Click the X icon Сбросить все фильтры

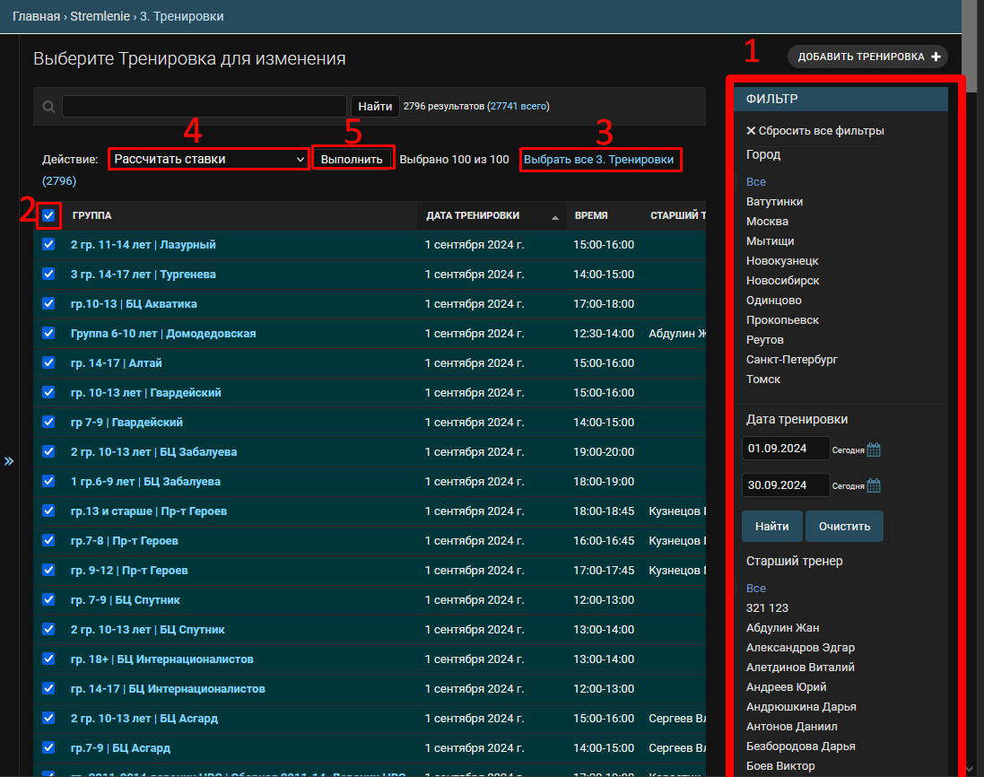click(751, 130)
